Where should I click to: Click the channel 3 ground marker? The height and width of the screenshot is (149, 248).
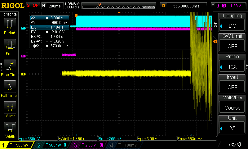point(24,56)
